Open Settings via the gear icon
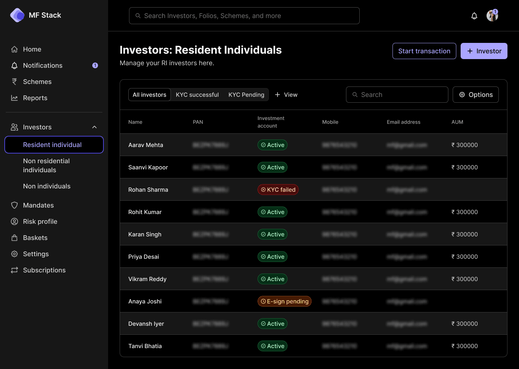The width and height of the screenshot is (519, 369). click(14, 254)
